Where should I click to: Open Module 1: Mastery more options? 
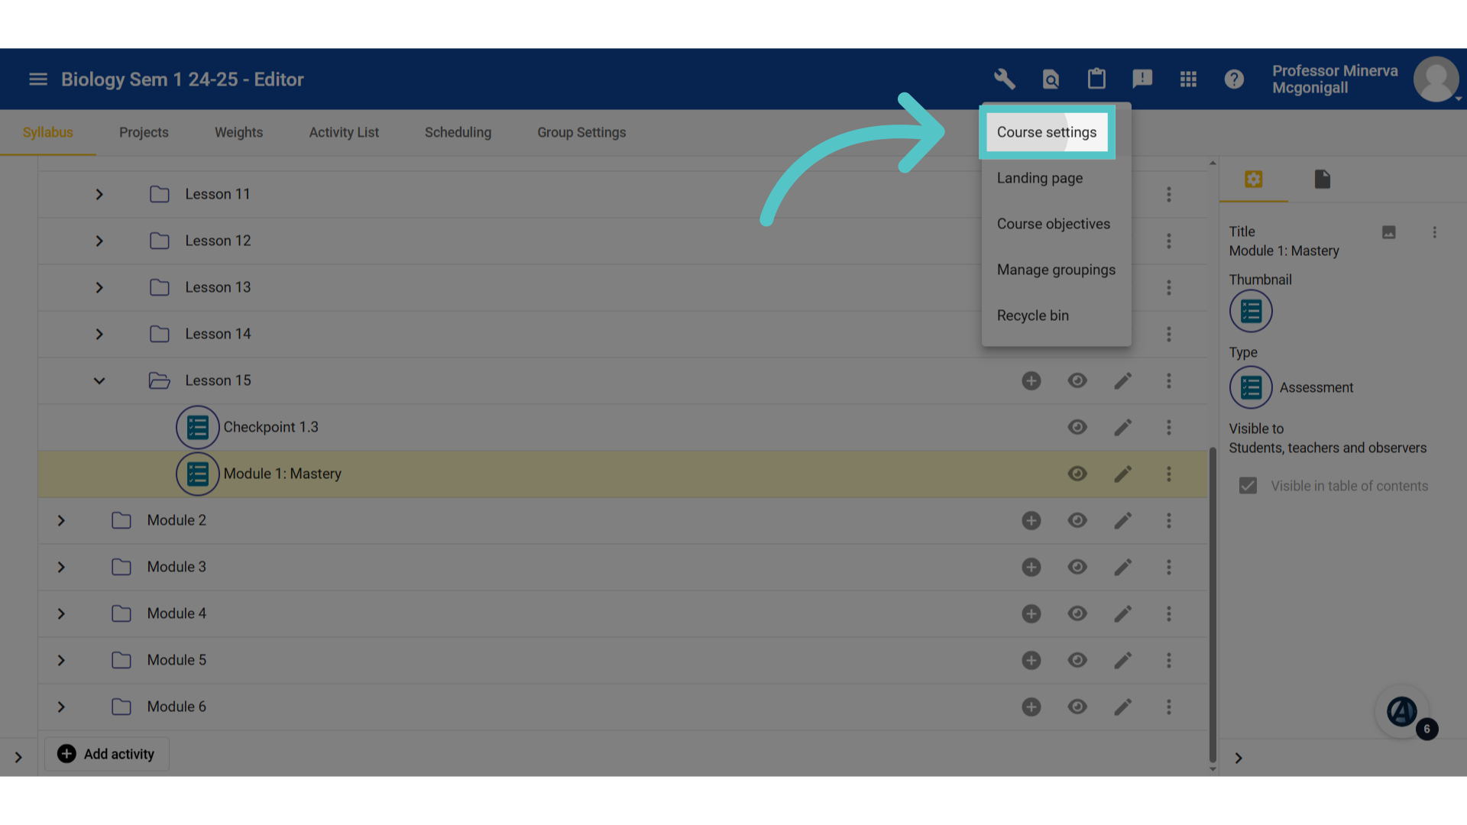1168,474
